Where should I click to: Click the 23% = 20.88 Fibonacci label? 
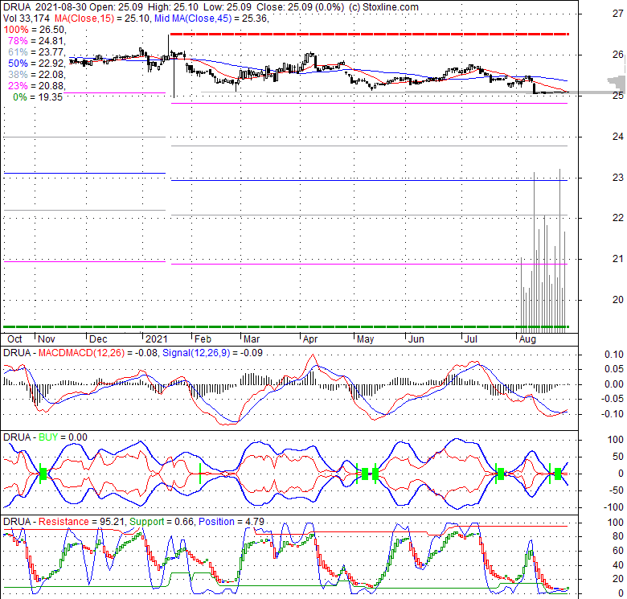(x=36, y=85)
